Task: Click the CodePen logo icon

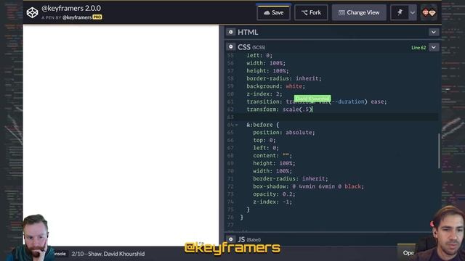Action: point(32,13)
